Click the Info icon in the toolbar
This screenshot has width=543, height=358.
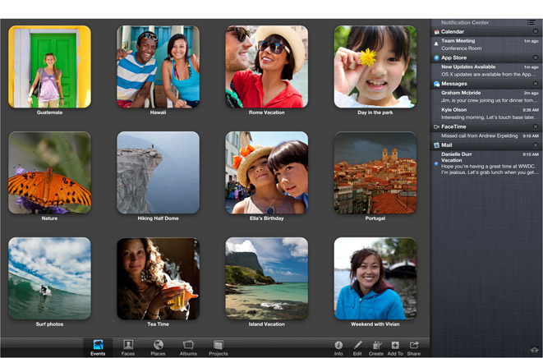[338, 347]
